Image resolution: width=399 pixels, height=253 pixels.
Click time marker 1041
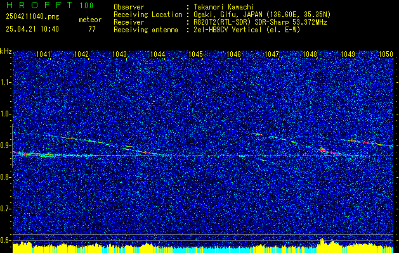click(44, 54)
